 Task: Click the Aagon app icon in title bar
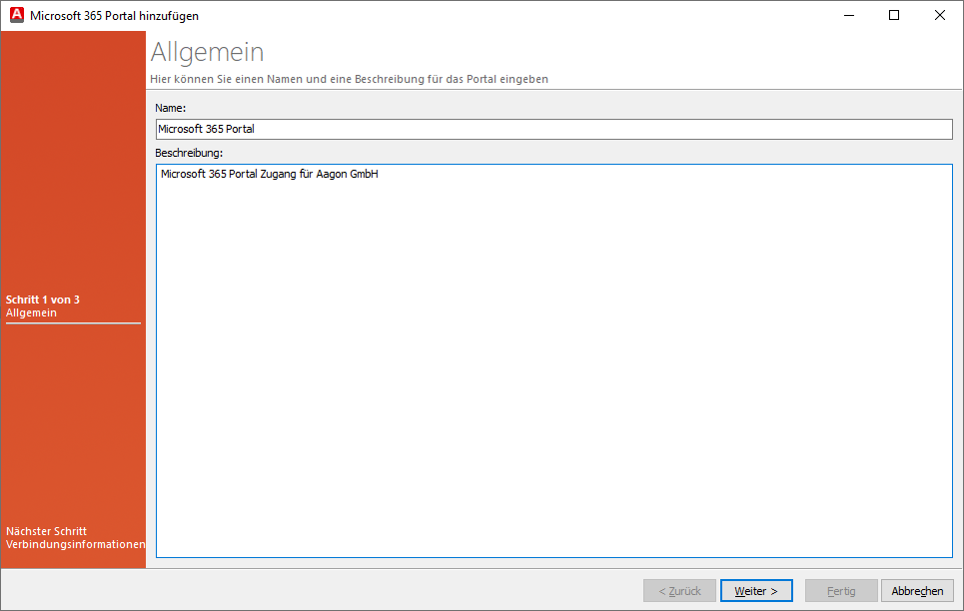click(x=16, y=15)
